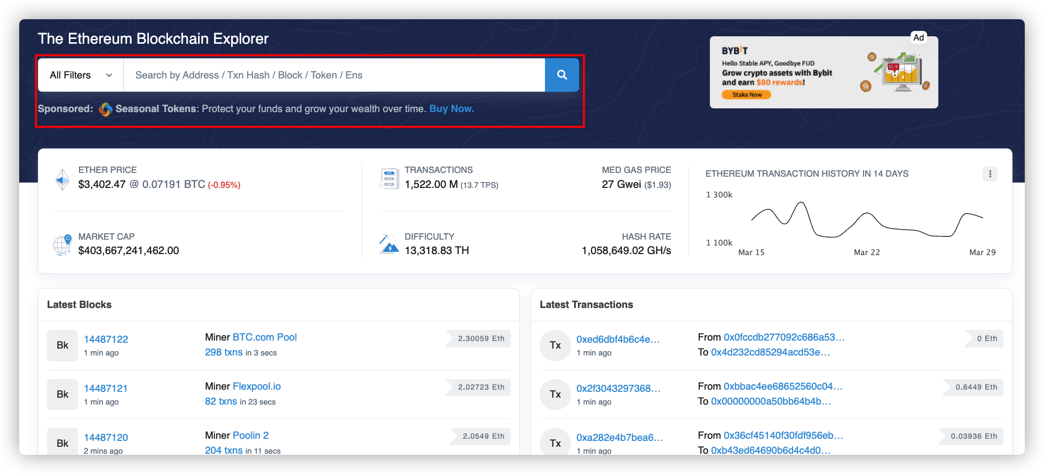View the 298 txns of block 14487122
Viewport: 1044px width, 474px height.
(224, 352)
